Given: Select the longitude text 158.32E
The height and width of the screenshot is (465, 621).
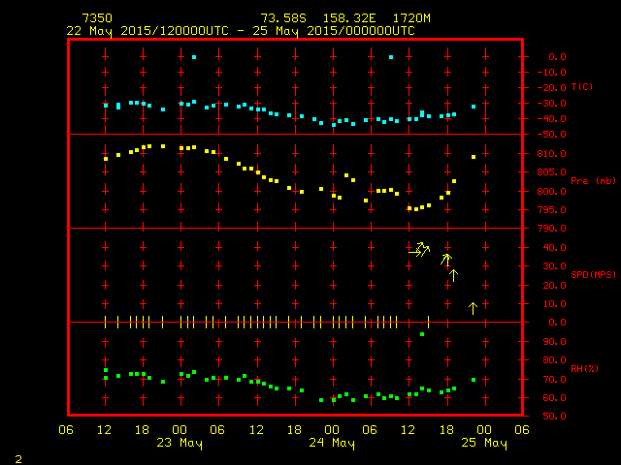Looking at the screenshot, I should tap(349, 18).
